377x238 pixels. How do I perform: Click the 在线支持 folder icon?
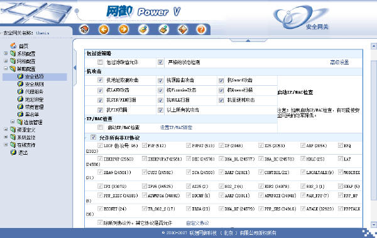coord(13,145)
